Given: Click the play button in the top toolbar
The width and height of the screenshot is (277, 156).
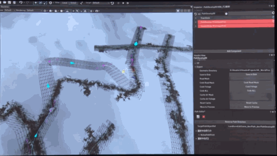Looking at the screenshot, I should coord(123,3).
